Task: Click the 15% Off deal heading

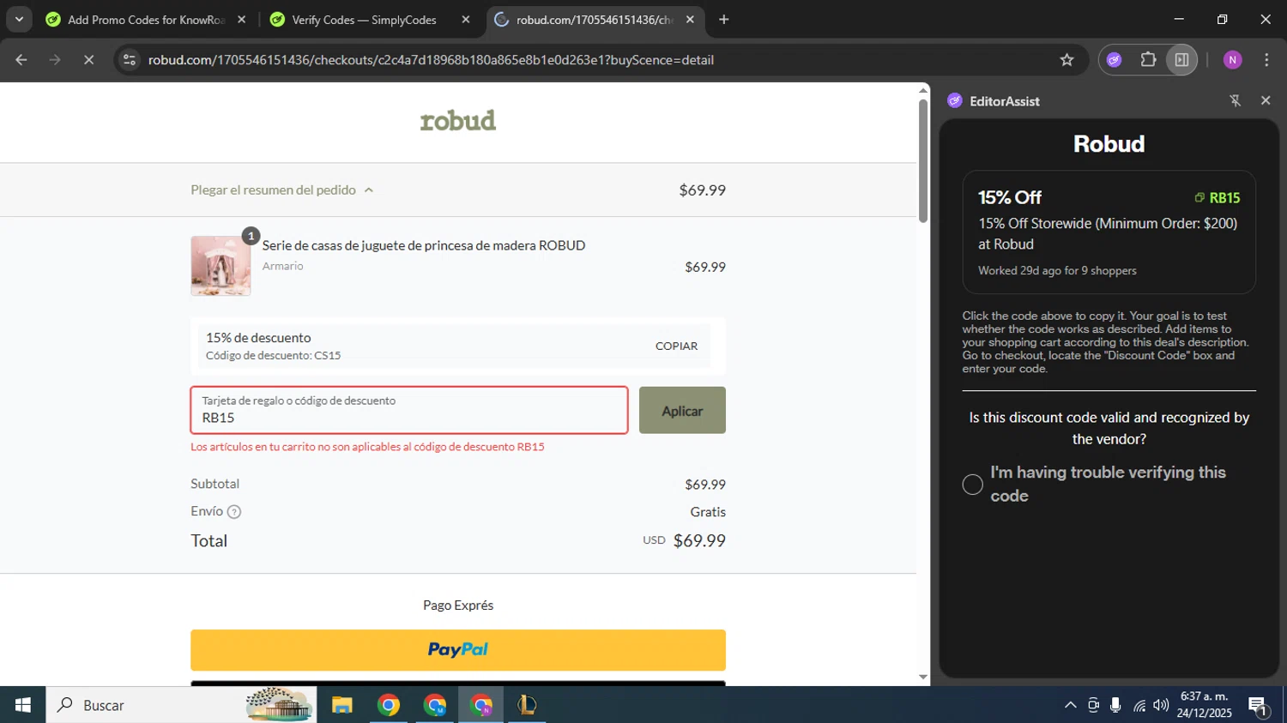Action: [1010, 197]
